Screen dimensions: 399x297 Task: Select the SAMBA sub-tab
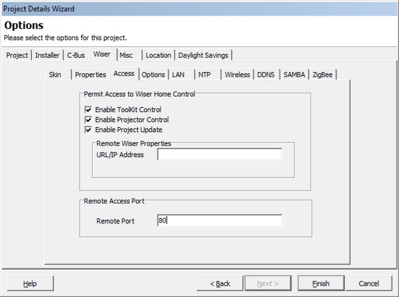294,75
